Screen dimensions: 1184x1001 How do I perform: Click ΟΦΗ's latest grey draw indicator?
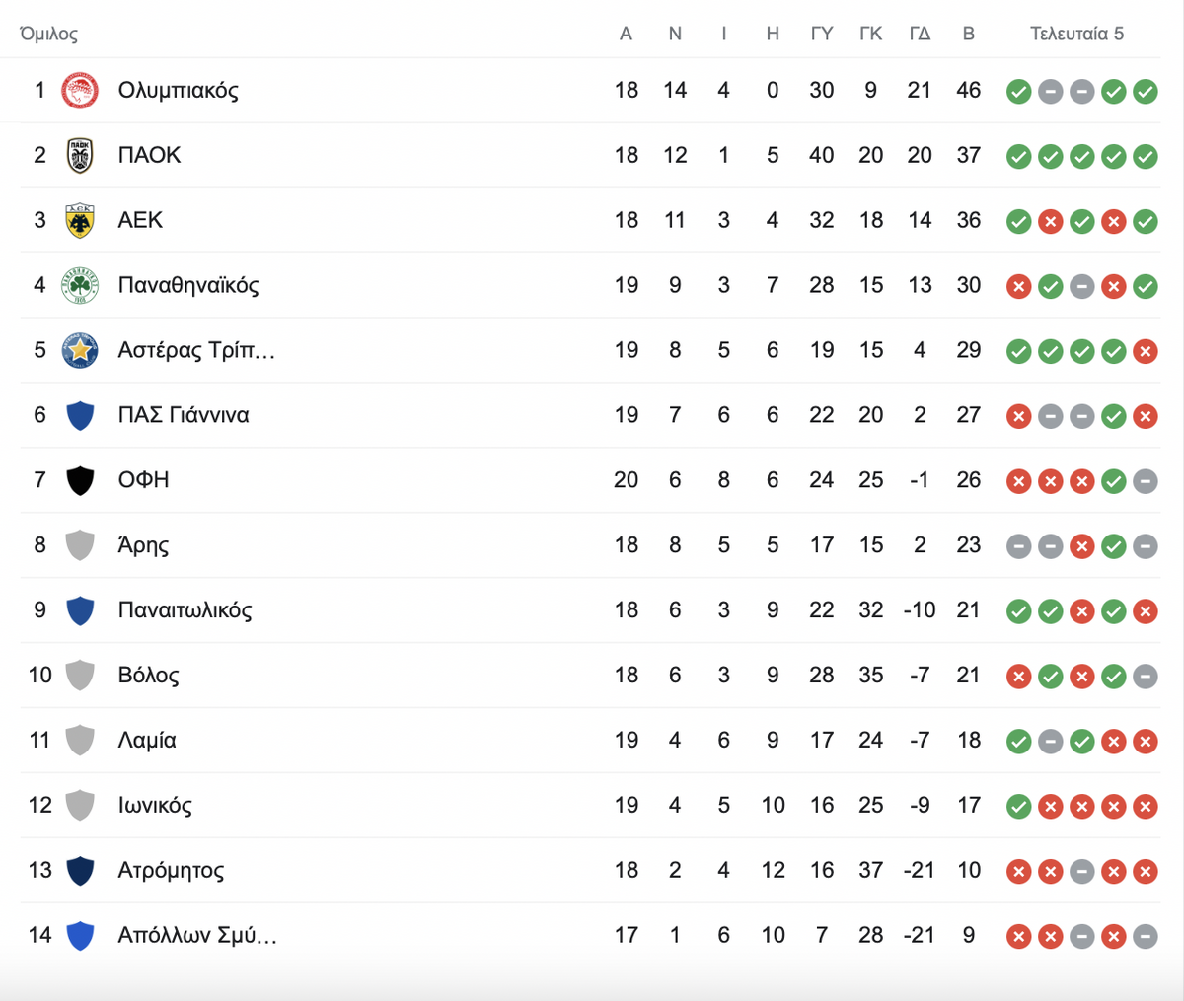point(1146,481)
